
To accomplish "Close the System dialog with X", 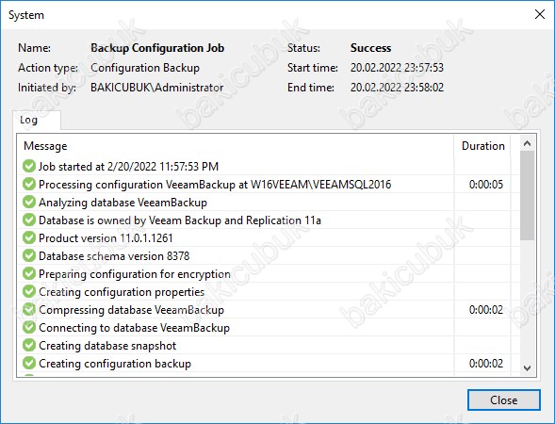I will click(x=539, y=14).
